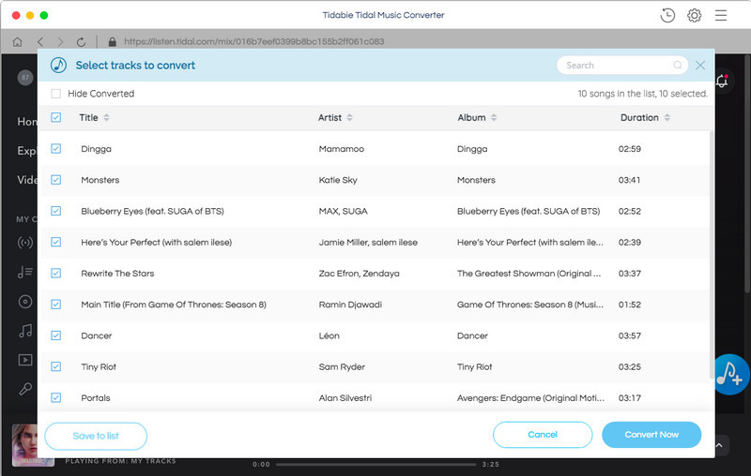Uncheck the Blueberry Eyes track
The image size is (751, 476).
56,211
